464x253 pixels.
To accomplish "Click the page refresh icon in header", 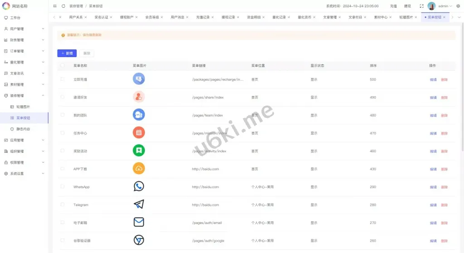I will point(63,6).
